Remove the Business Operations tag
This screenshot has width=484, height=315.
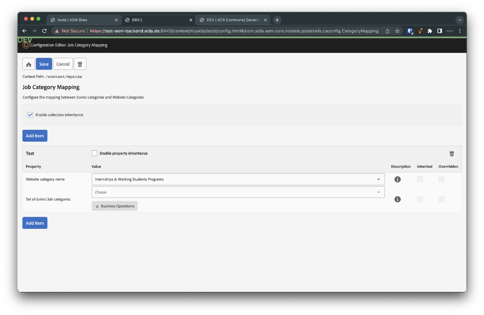pos(97,206)
